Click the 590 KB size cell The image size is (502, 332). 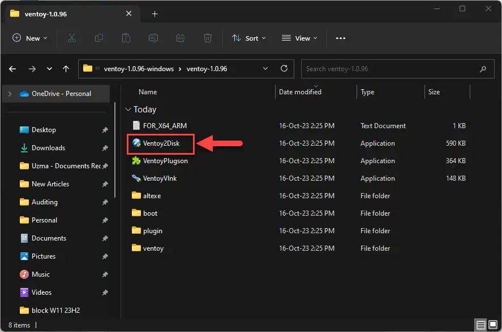tap(456, 143)
